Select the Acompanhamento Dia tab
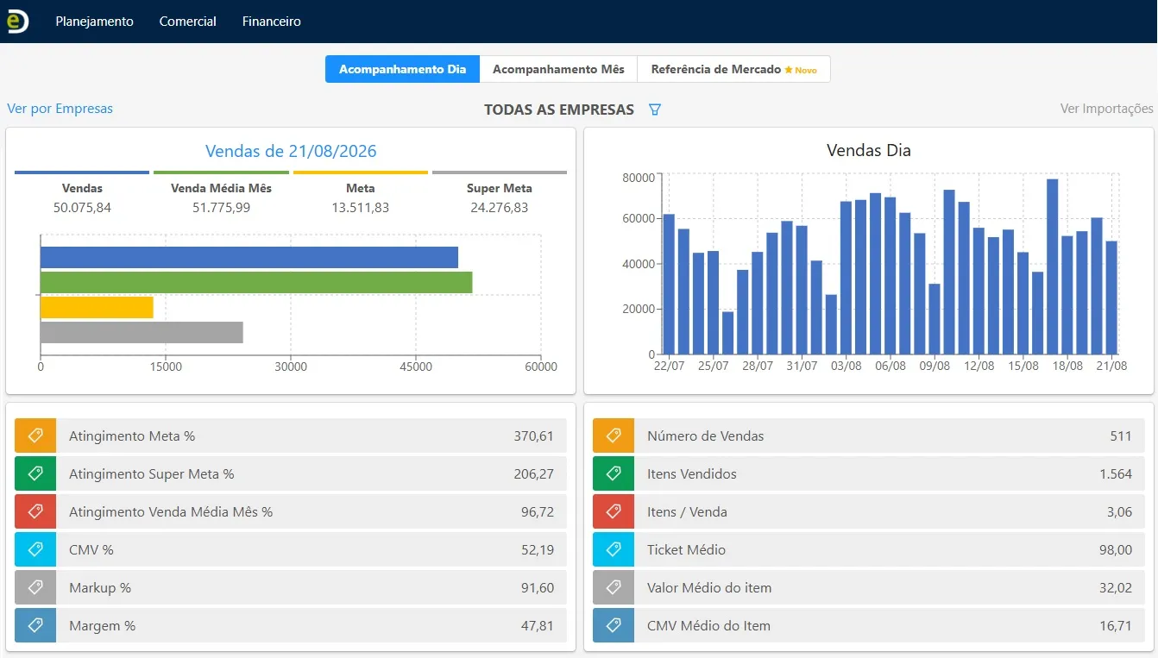The image size is (1158, 658). point(402,69)
